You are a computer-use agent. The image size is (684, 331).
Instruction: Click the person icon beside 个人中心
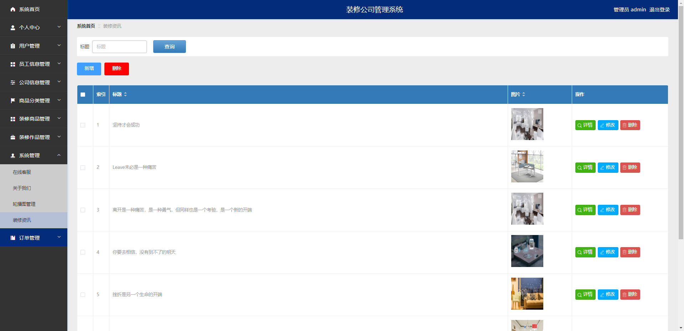pos(13,27)
